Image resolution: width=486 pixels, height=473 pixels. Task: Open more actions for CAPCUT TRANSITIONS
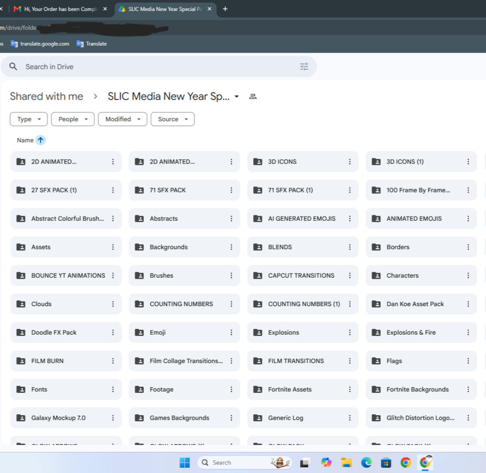point(350,275)
